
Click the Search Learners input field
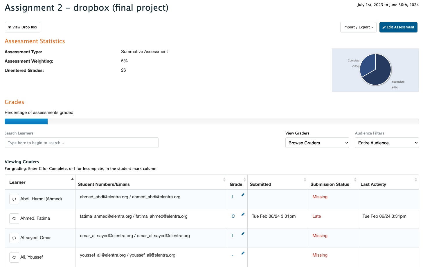[x=81, y=143]
